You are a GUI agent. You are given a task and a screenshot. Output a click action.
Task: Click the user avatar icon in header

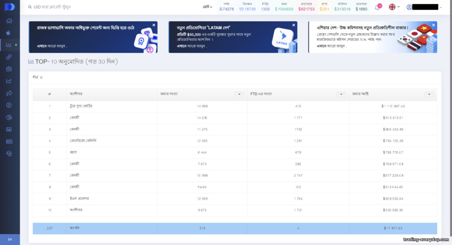click(x=409, y=7)
